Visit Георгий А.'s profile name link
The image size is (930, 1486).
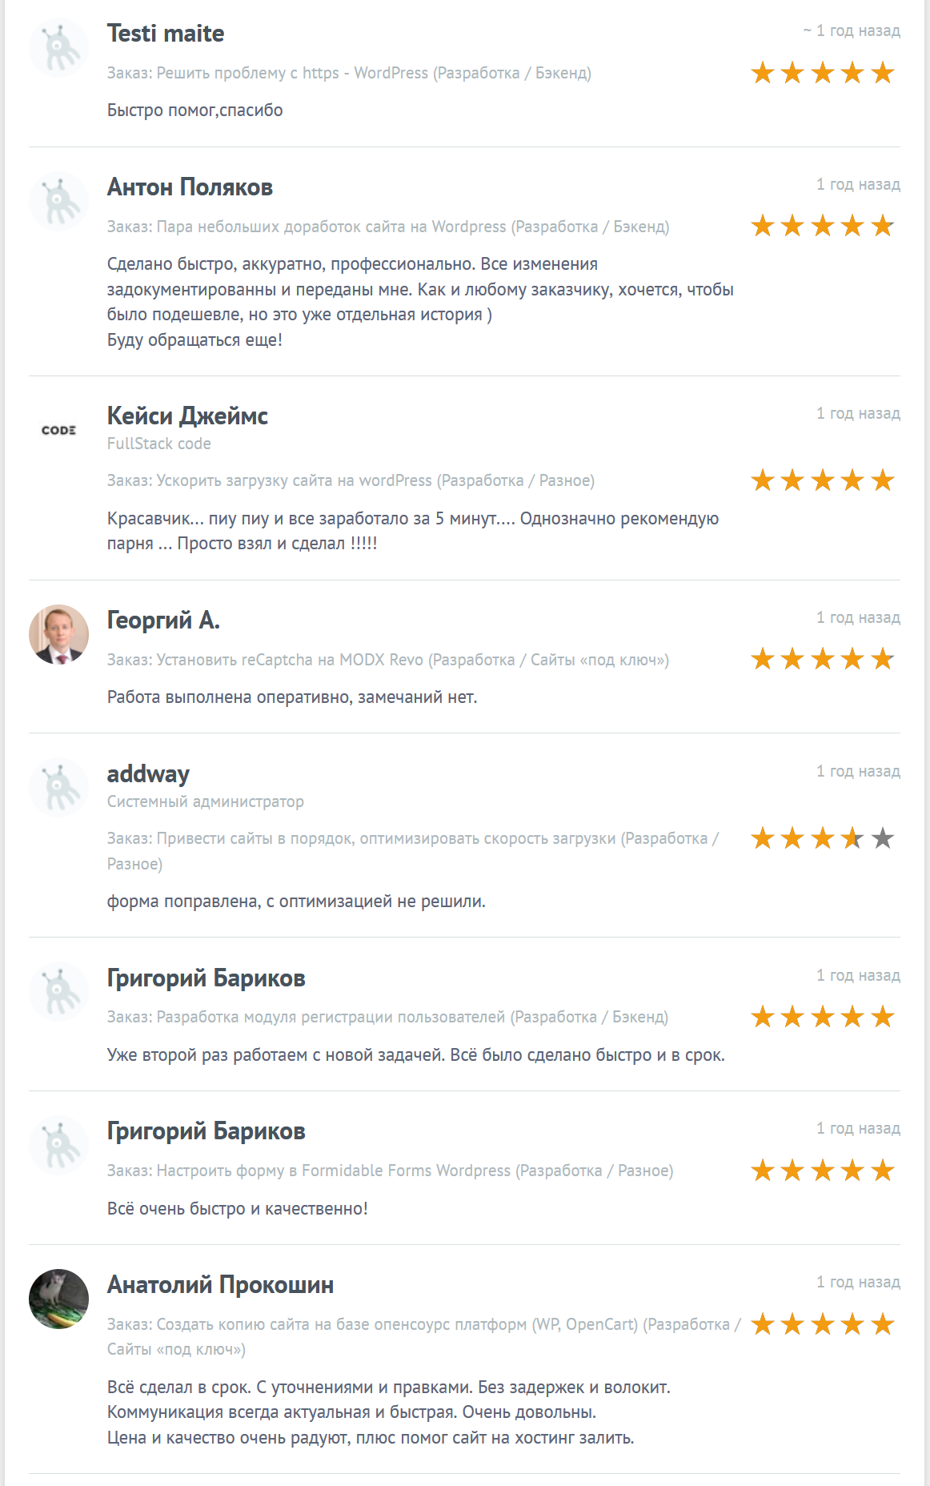pyautogui.click(x=163, y=621)
